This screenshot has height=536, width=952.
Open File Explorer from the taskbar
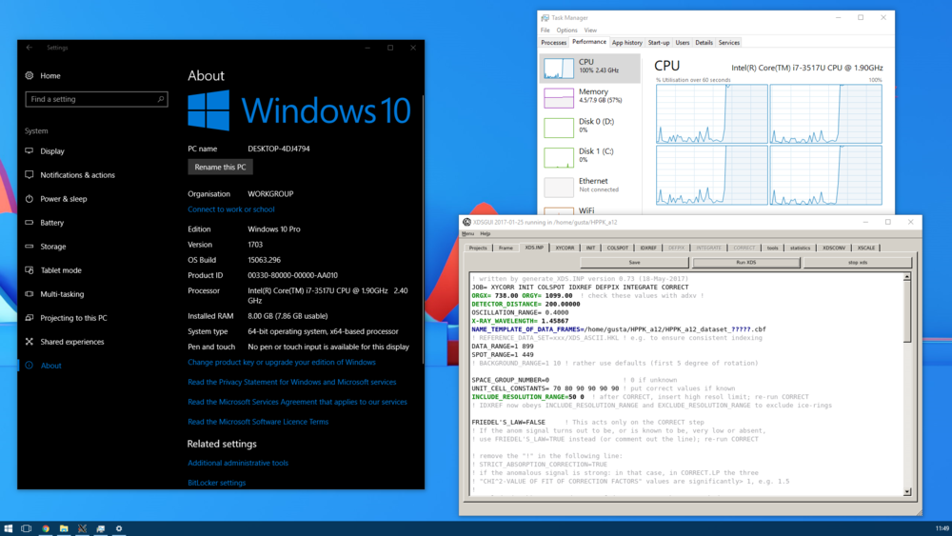tap(64, 528)
